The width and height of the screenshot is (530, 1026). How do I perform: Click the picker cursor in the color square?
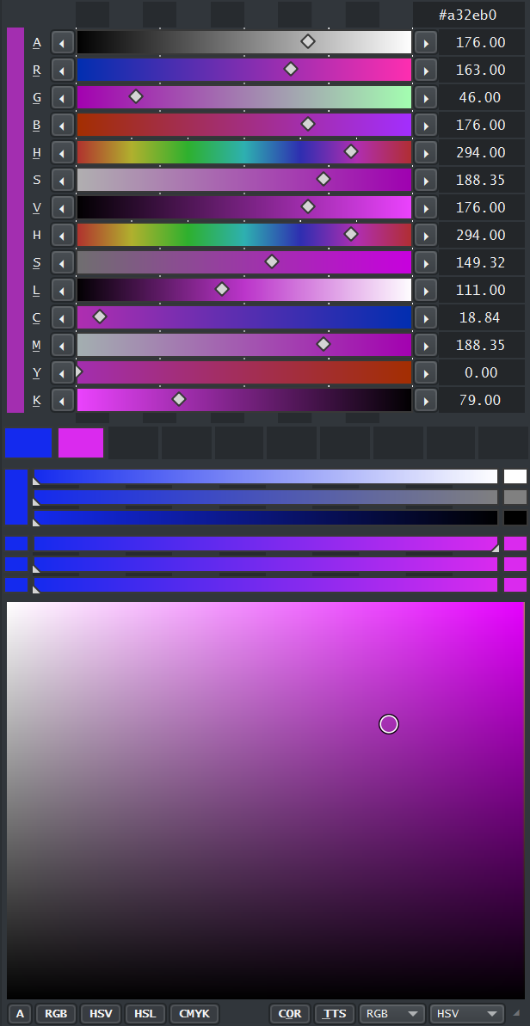(389, 723)
